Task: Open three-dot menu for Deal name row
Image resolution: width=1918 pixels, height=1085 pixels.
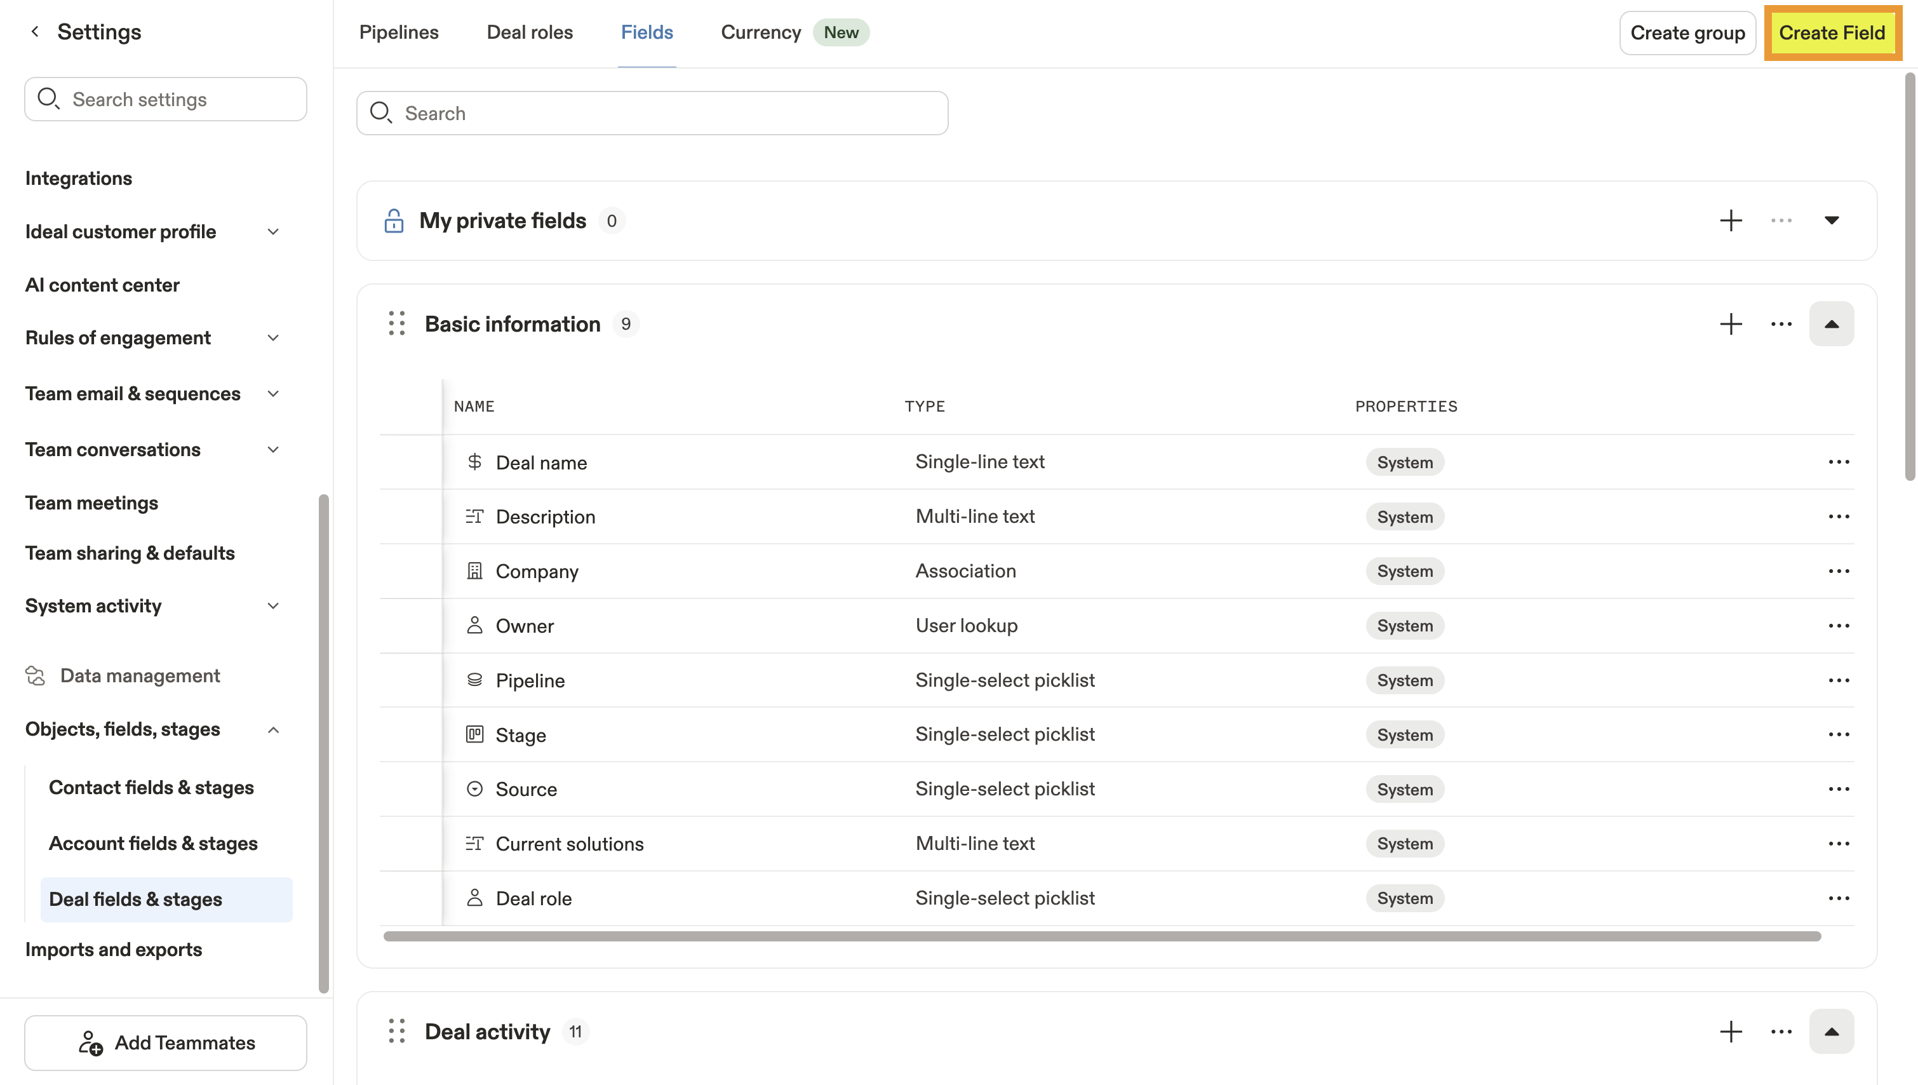Action: 1839,462
